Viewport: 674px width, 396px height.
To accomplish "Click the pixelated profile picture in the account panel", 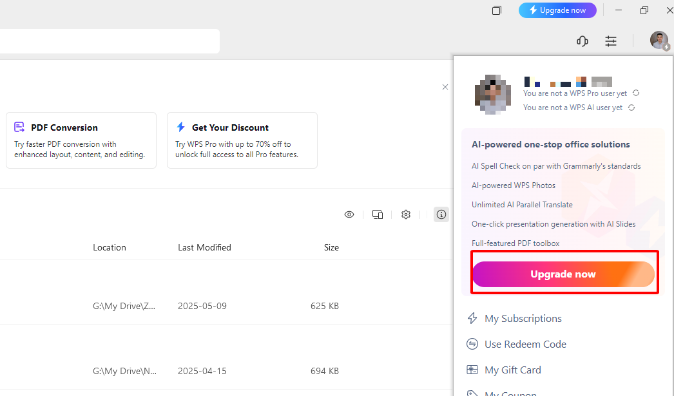I will (493, 95).
